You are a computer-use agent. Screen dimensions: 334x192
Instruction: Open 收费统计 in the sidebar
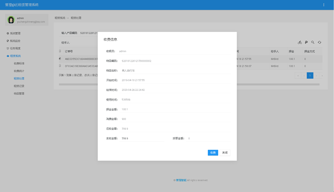pyautogui.click(x=19, y=71)
